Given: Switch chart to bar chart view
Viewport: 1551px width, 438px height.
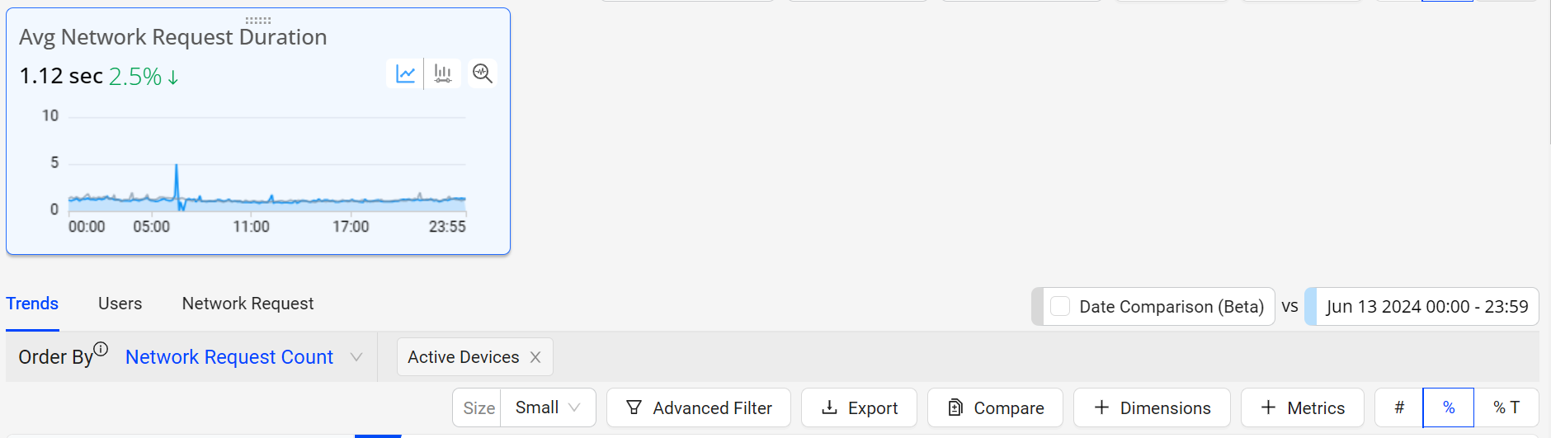Looking at the screenshot, I should pyautogui.click(x=443, y=73).
